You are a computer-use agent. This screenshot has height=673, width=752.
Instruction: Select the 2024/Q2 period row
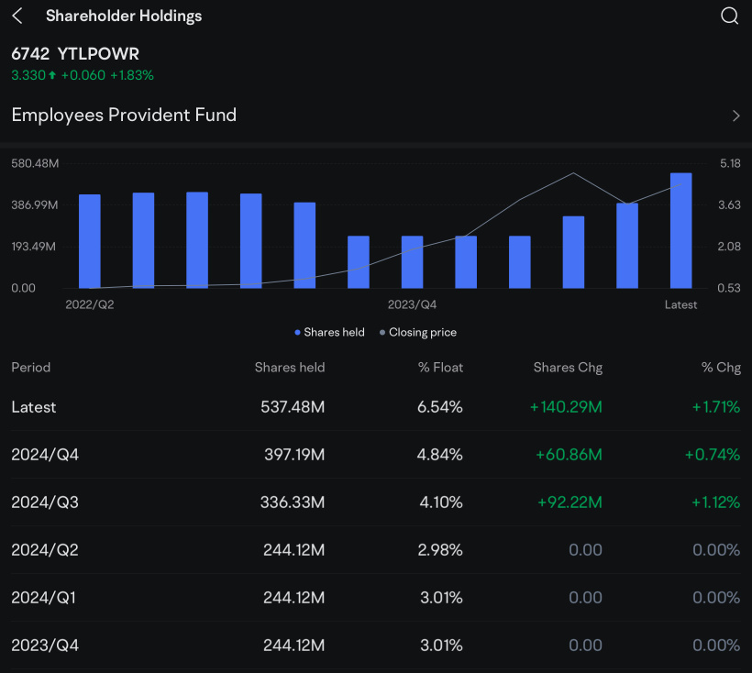(x=376, y=550)
